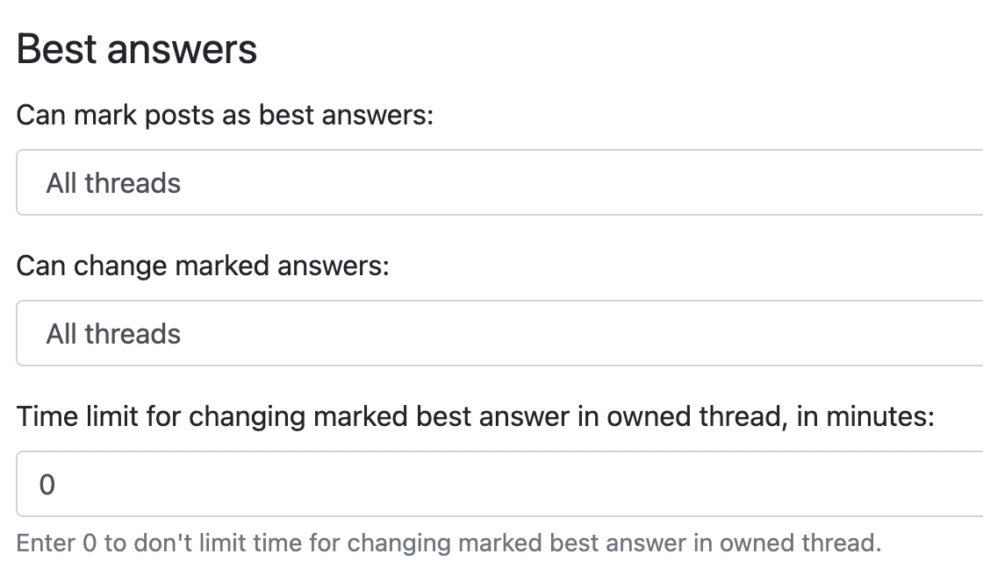Click the "0" digit inside the time limit box
Viewport: 983px width, 582px height.
(47, 485)
